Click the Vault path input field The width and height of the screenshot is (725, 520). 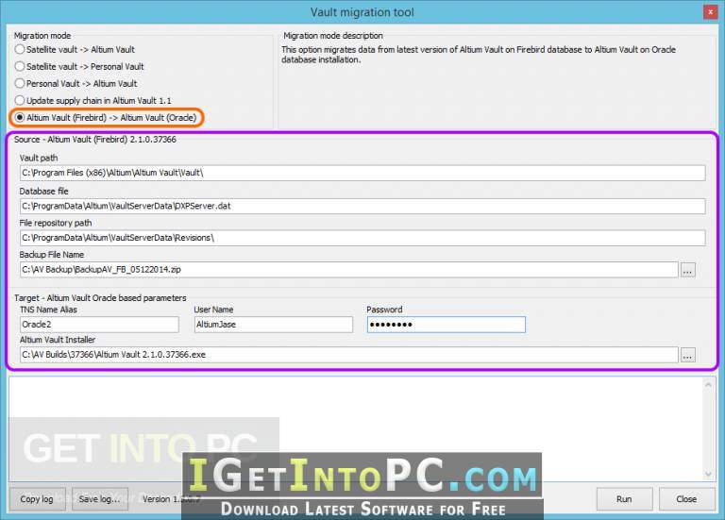(362, 173)
